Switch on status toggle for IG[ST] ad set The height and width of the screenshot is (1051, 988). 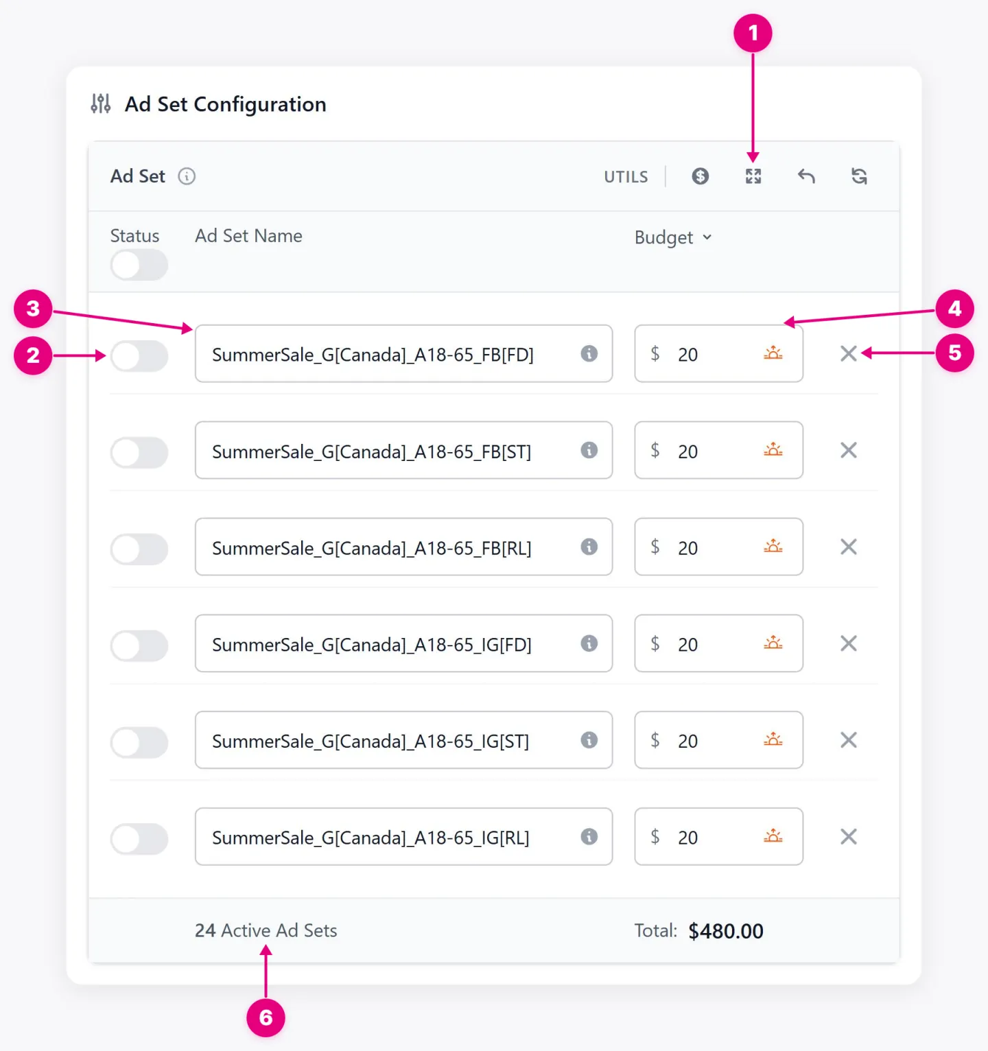(x=139, y=743)
